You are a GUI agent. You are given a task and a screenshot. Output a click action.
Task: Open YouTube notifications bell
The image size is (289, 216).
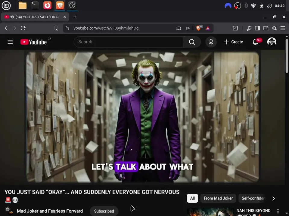tap(256, 42)
